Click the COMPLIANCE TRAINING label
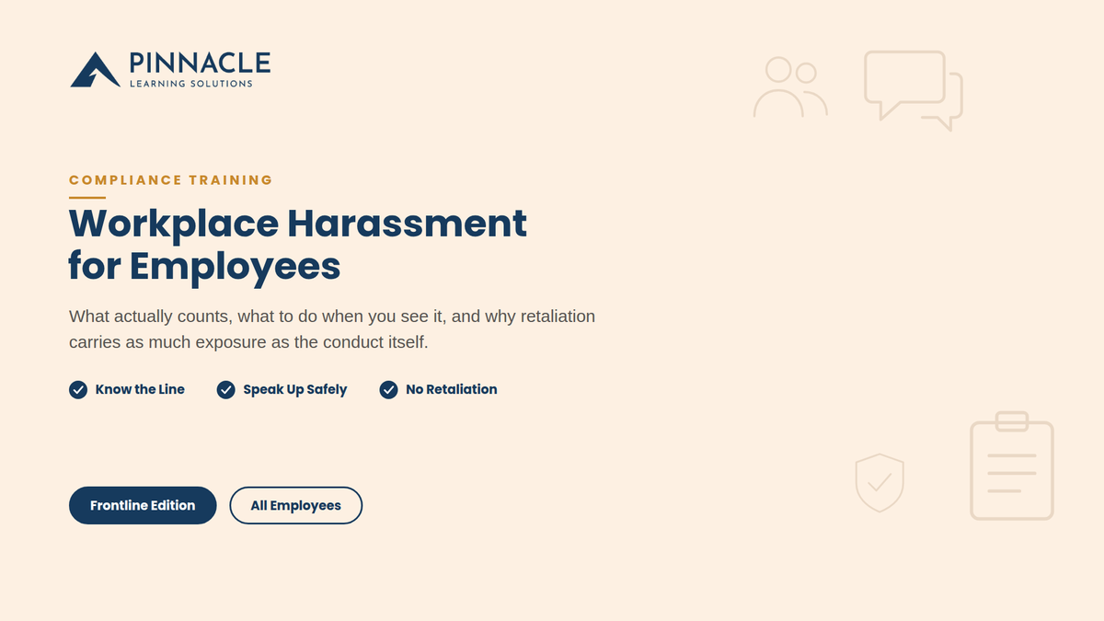The width and height of the screenshot is (1104, 621). pos(171,180)
